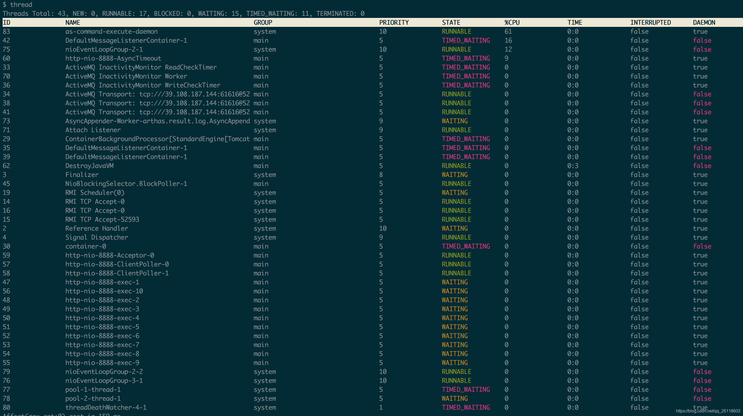The width and height of the screenshot is (743, 416).
Task: Select the http-nio-8888-ClientPoller-1 thread name
Action: pyautogui.click(x=117, y=273)
